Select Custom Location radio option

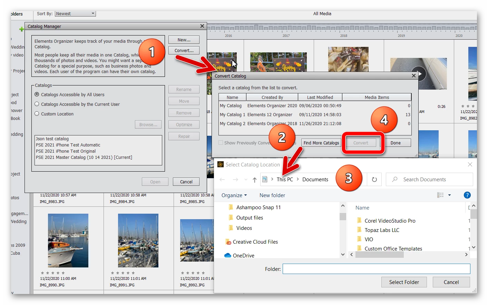click(x=37, y=114)
